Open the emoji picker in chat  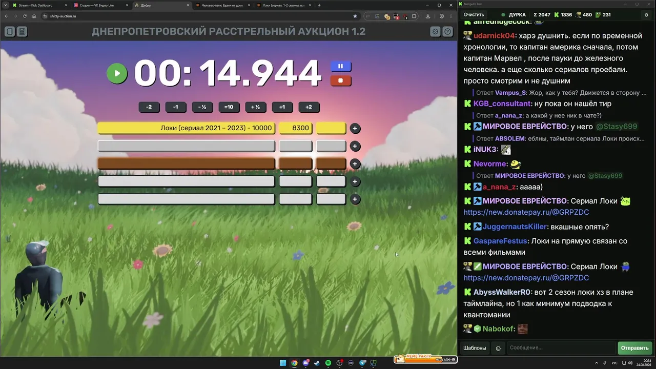pos(498,348)
